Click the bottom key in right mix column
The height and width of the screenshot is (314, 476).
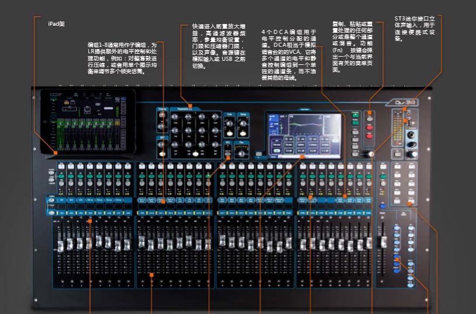[x=411, y=285]
